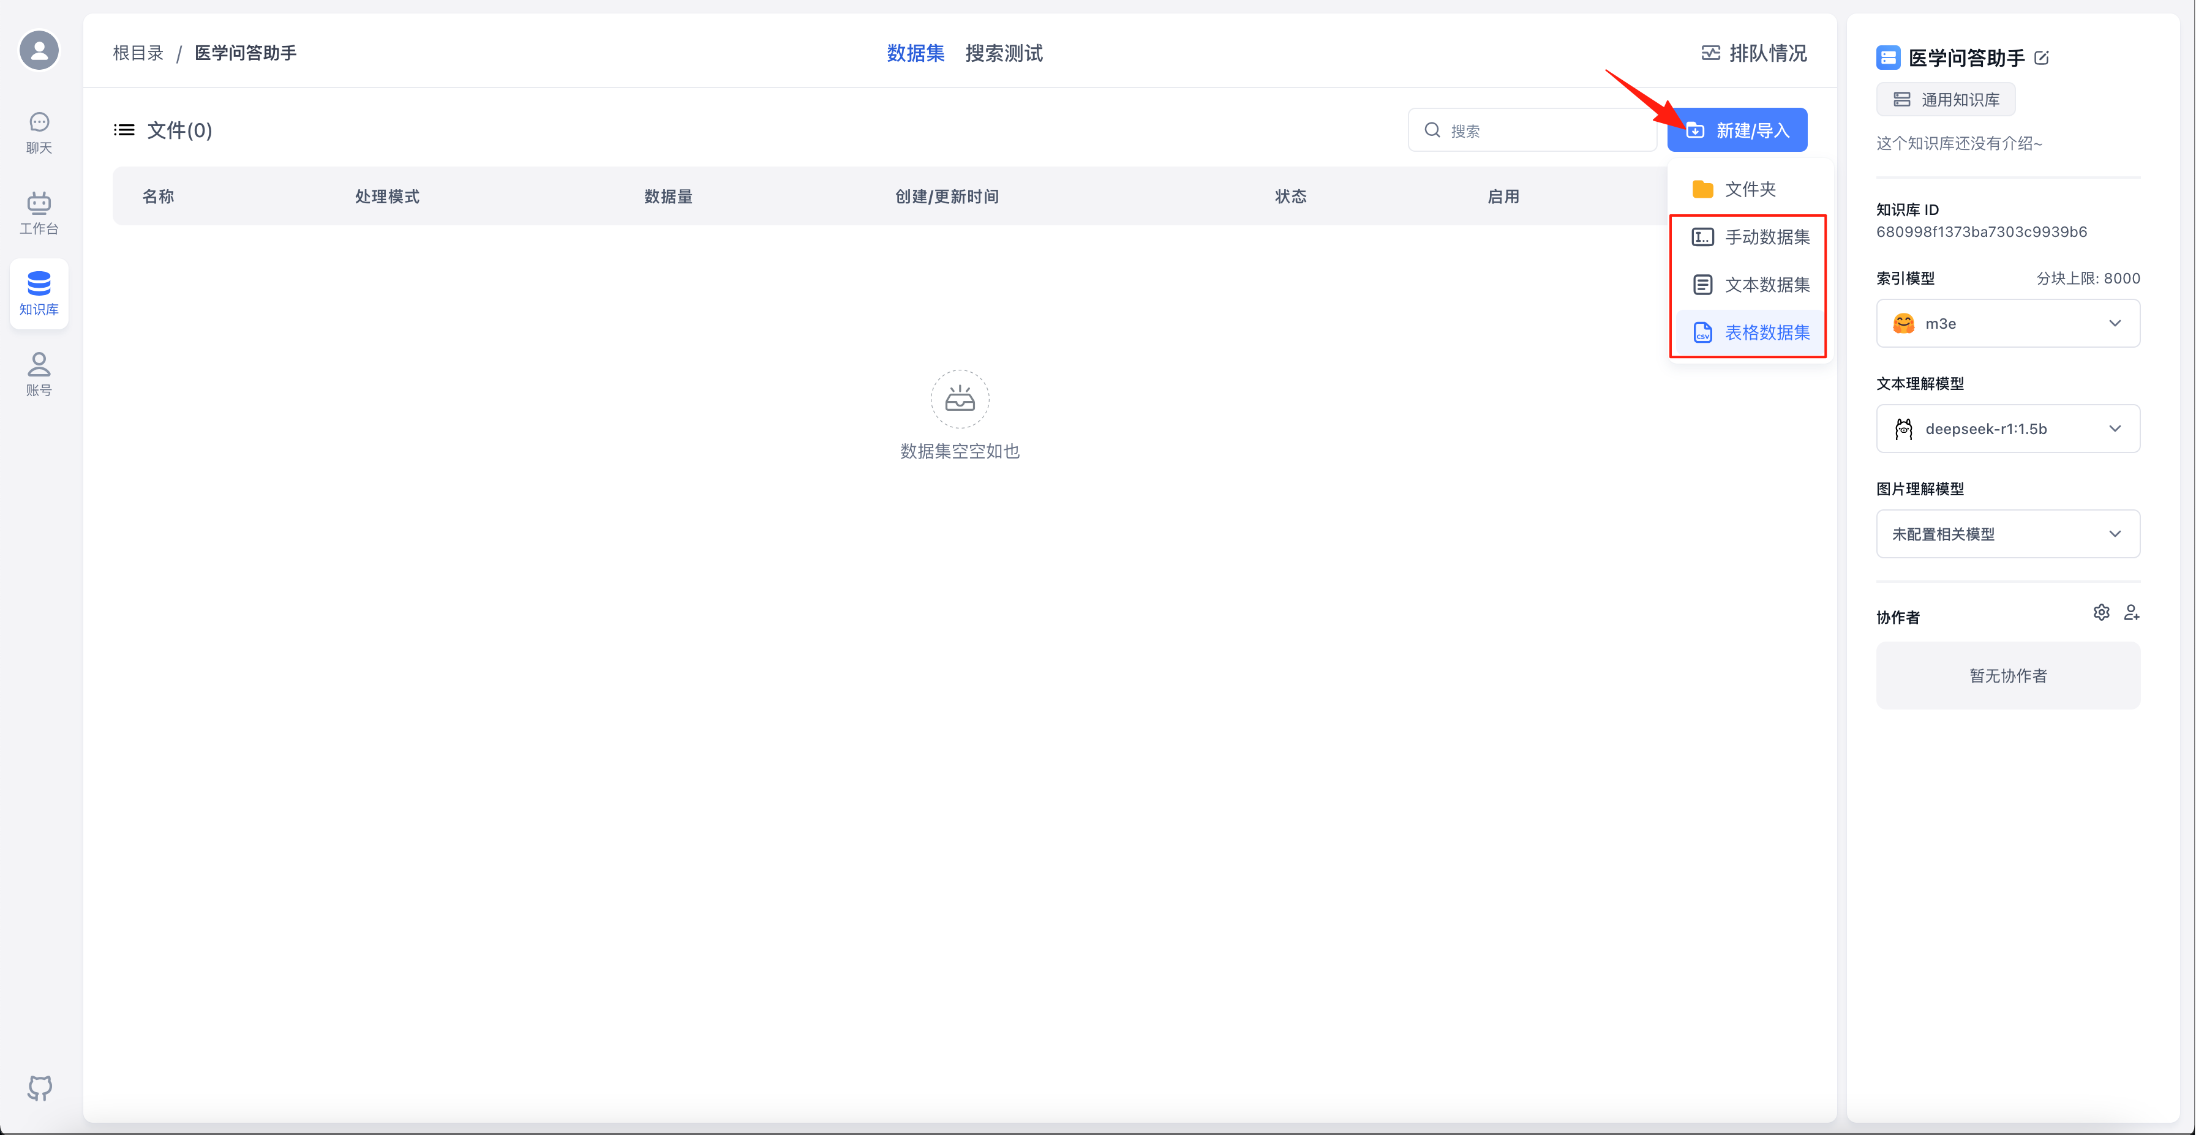
Task: Open the Workbench (工作台) sidebar icon
Action: coord(39,213)
